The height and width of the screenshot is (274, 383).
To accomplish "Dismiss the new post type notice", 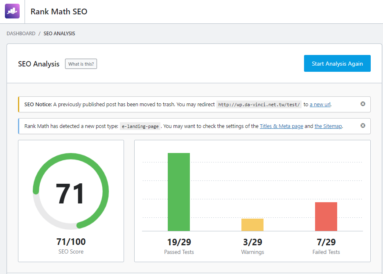I will [x=363, y=126].
